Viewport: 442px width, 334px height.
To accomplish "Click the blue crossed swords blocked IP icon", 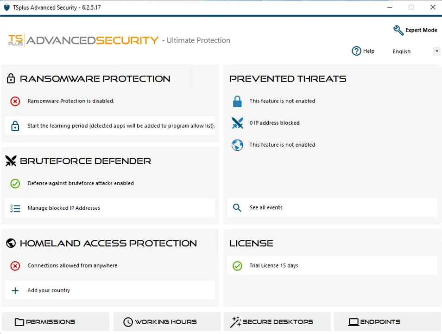I will [237, 123].
